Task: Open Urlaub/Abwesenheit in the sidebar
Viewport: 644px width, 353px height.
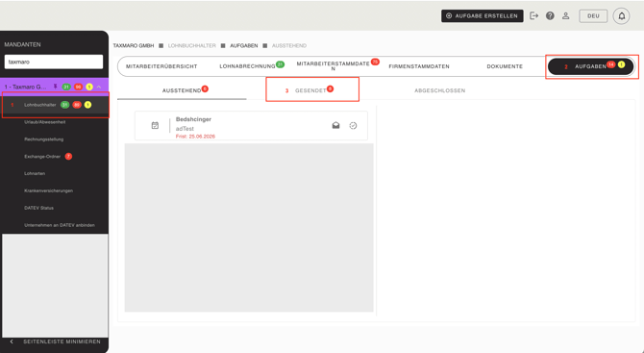Action: (x=45, y=122)
